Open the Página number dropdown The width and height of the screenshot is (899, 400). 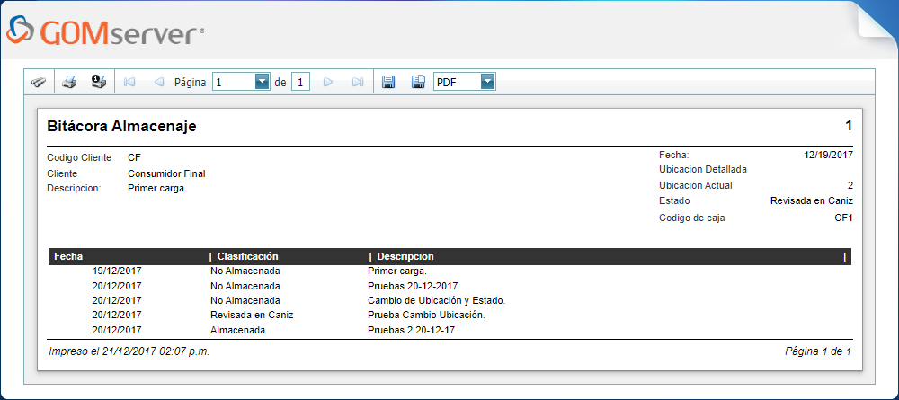[263, 82]
